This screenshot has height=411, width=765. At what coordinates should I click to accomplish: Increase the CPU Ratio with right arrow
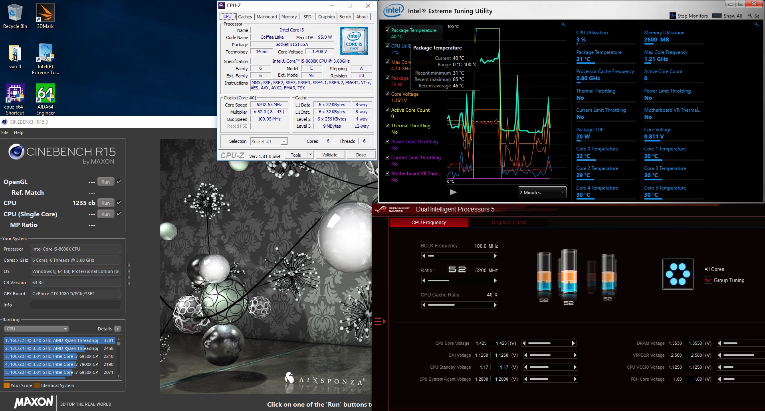495,281
